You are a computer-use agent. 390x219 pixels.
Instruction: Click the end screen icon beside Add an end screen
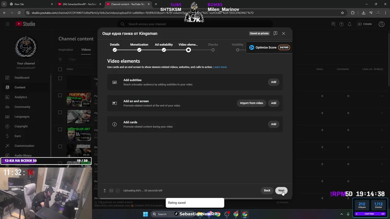pos(115,103)
